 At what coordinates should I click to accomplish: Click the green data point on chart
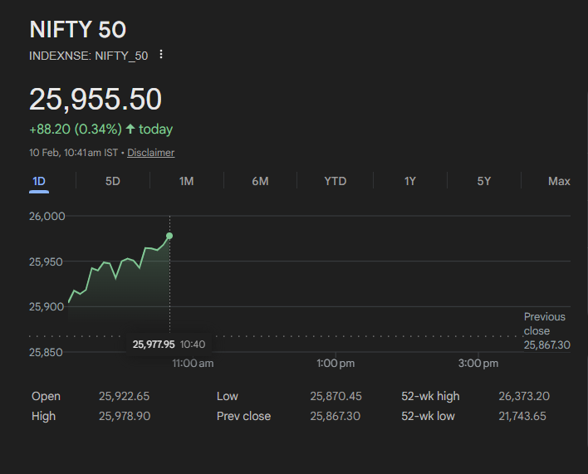pos(169,236)
